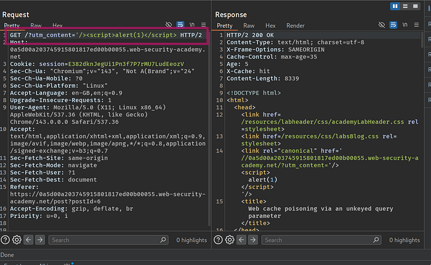The height and width of the screenshot is (265, 431).
Task: Click the GET request line with utm_content
Action: pos(106,35)
